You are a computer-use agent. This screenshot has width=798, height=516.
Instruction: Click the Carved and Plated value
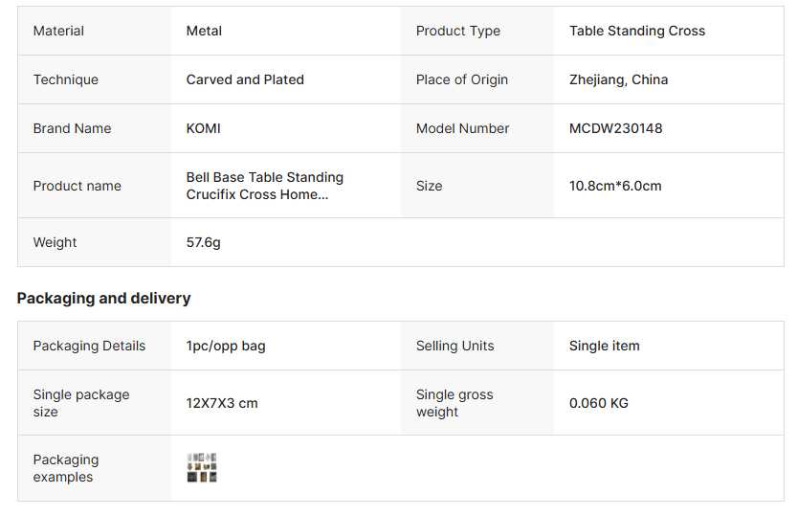click(245, 79)
